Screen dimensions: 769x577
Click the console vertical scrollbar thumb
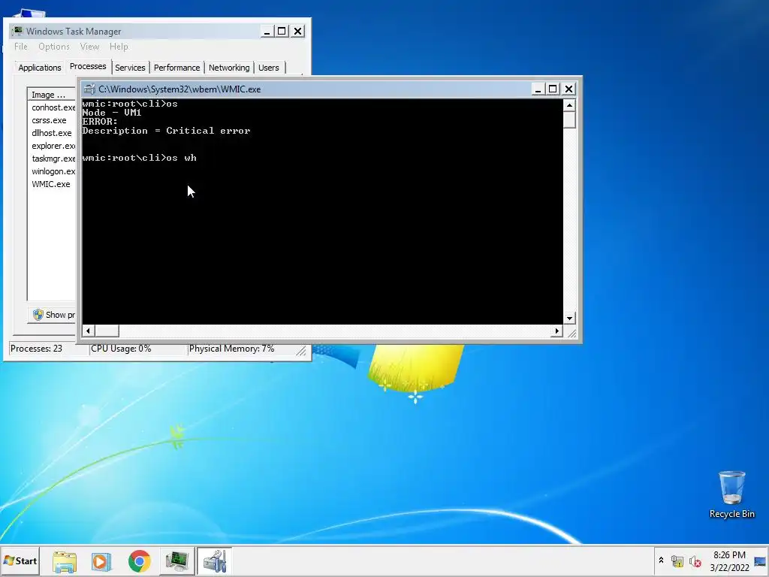tap(569, 120)
